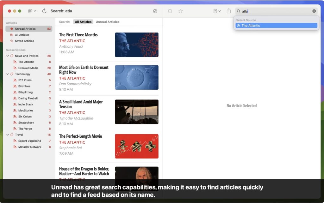Open the chevron next to the @ icon
Image resolution: width=324 pixels, height=203 pixels.
35,10
